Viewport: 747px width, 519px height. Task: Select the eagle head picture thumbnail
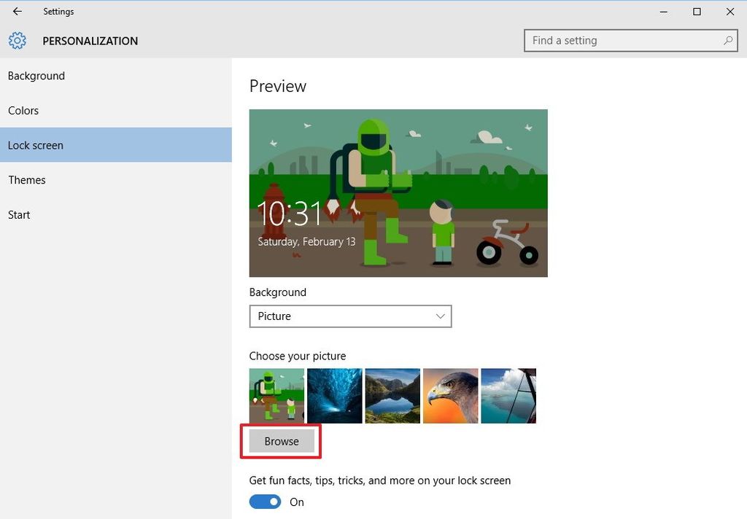(450, 396)
